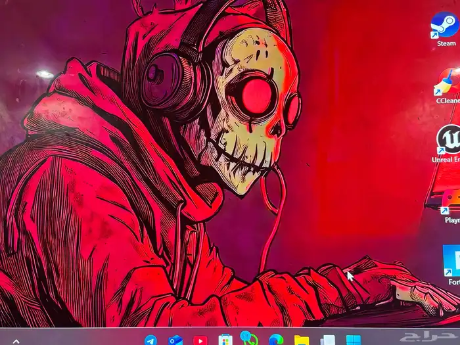Click the white Task View taskbar icon
Viewport: 460px width, 345px height.
(327, 340)
